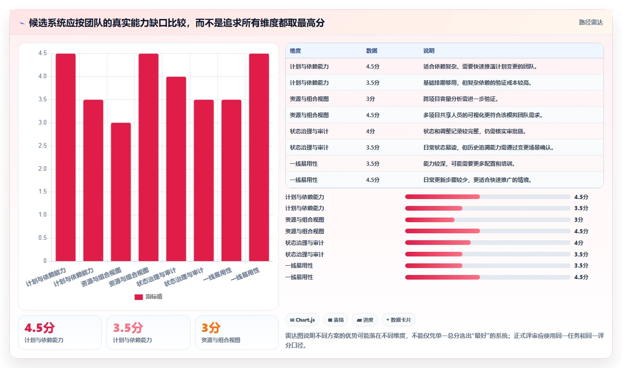
Task: Open the 进度 tag
Action: pos(365,320)
